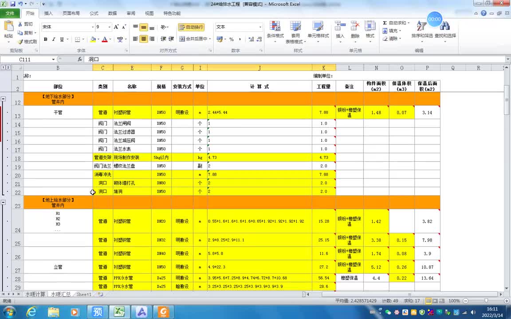Switch to the Insert (插入) ribbon tab
The height and width of the screenshot is (319, 511).
pos(48,13)
